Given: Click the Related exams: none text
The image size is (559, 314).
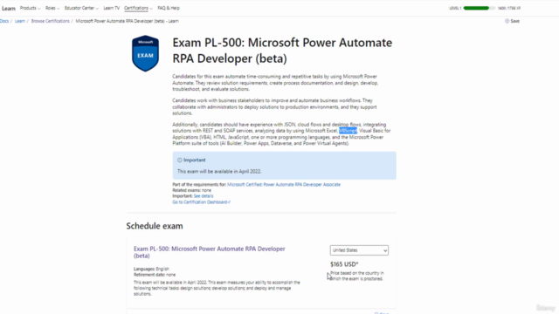Looking at the screenshot, I should pos(192,190).
